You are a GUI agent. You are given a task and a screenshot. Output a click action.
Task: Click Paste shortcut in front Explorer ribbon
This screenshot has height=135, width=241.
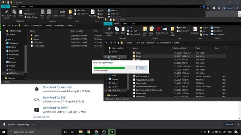tap(133, 34)
